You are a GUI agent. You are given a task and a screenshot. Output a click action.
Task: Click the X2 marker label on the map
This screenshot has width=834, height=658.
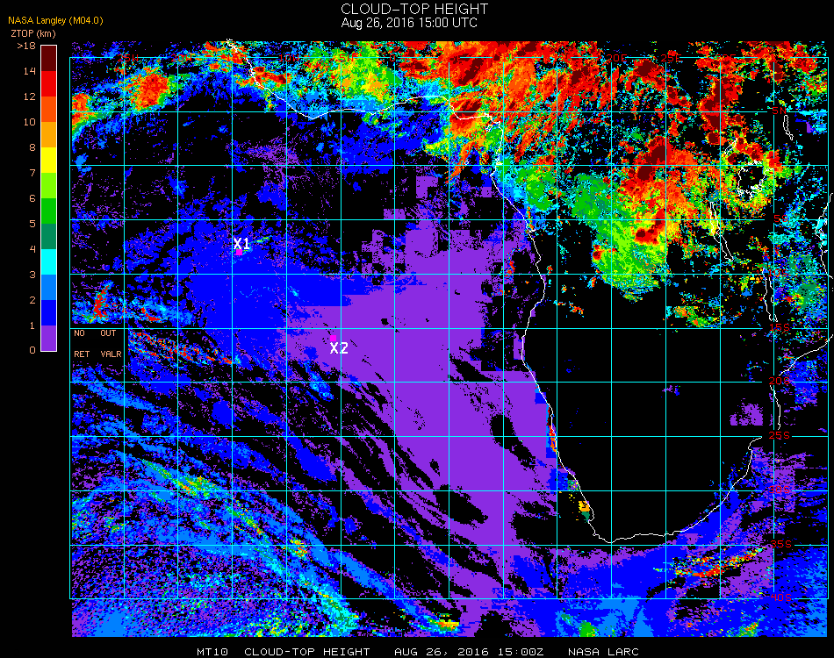click(x=339, y=348)
